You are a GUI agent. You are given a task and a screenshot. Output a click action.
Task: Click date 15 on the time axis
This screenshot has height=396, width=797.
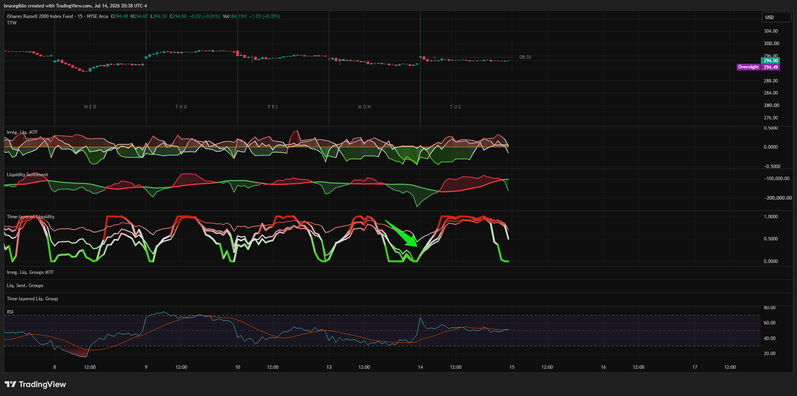(512, 367)
